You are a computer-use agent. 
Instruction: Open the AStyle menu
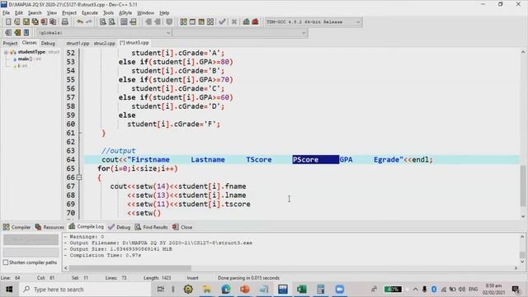[125, 13]
